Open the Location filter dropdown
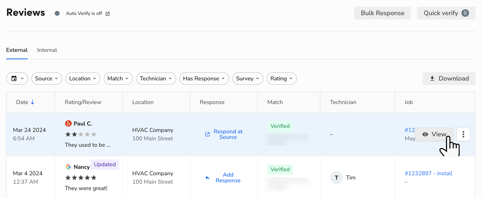 pyautogui.click(x=83, y=79)
